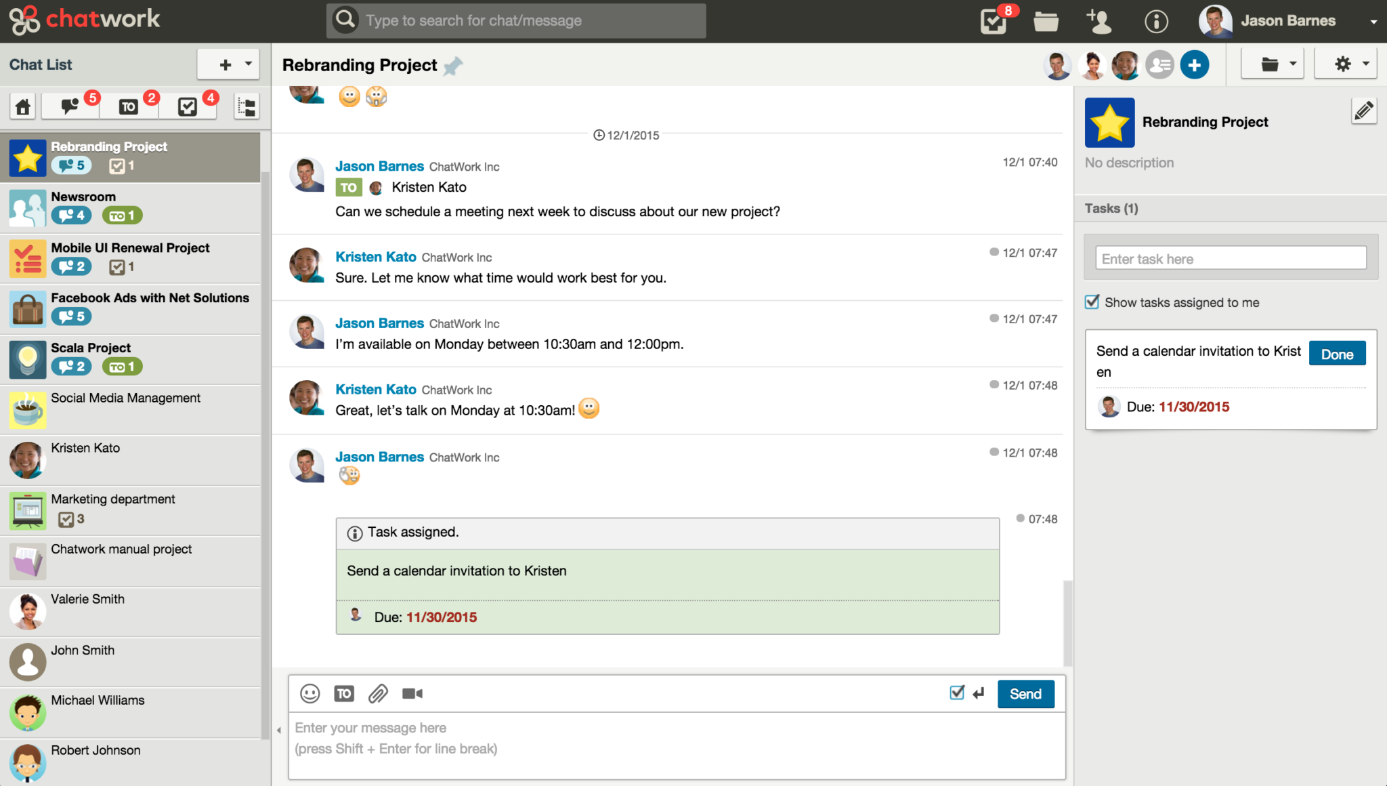Click the Enter task here field

tap(1231, 259)
